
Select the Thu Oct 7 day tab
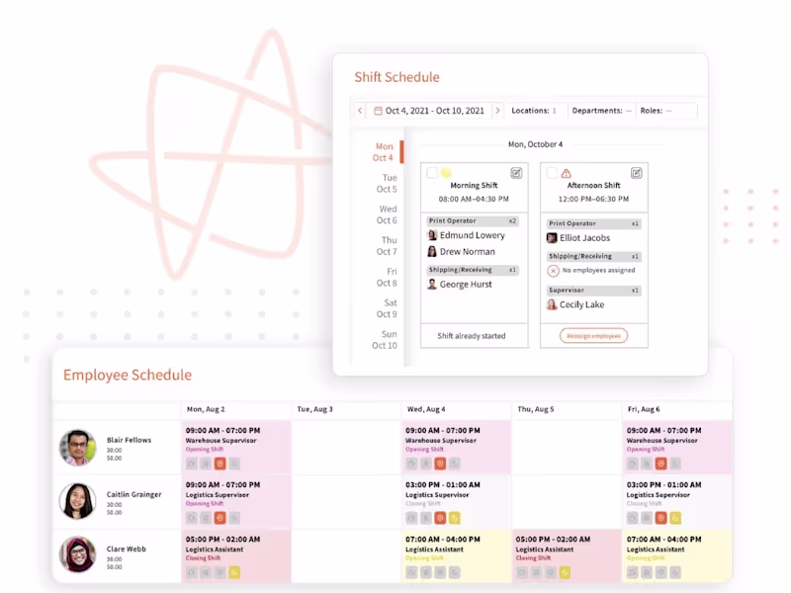[387, 245]
